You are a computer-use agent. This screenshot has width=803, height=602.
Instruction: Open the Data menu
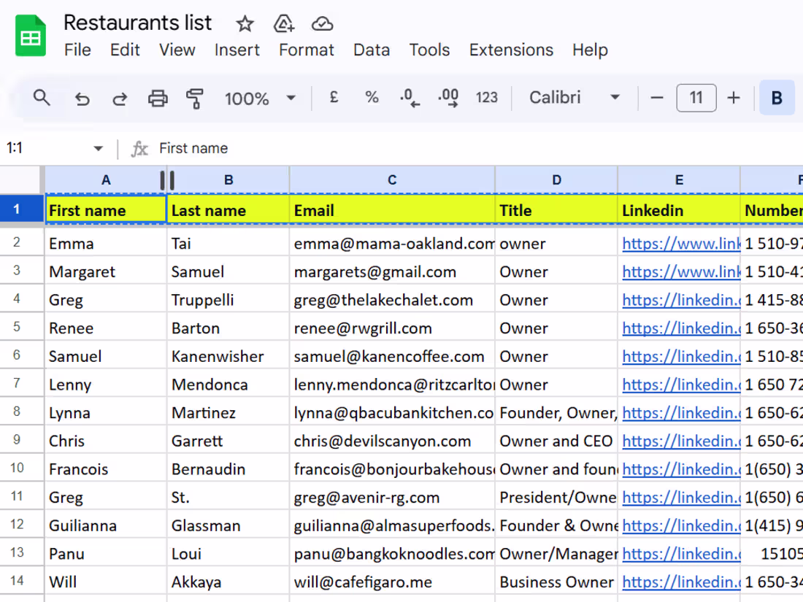click(x=372, y=50)
